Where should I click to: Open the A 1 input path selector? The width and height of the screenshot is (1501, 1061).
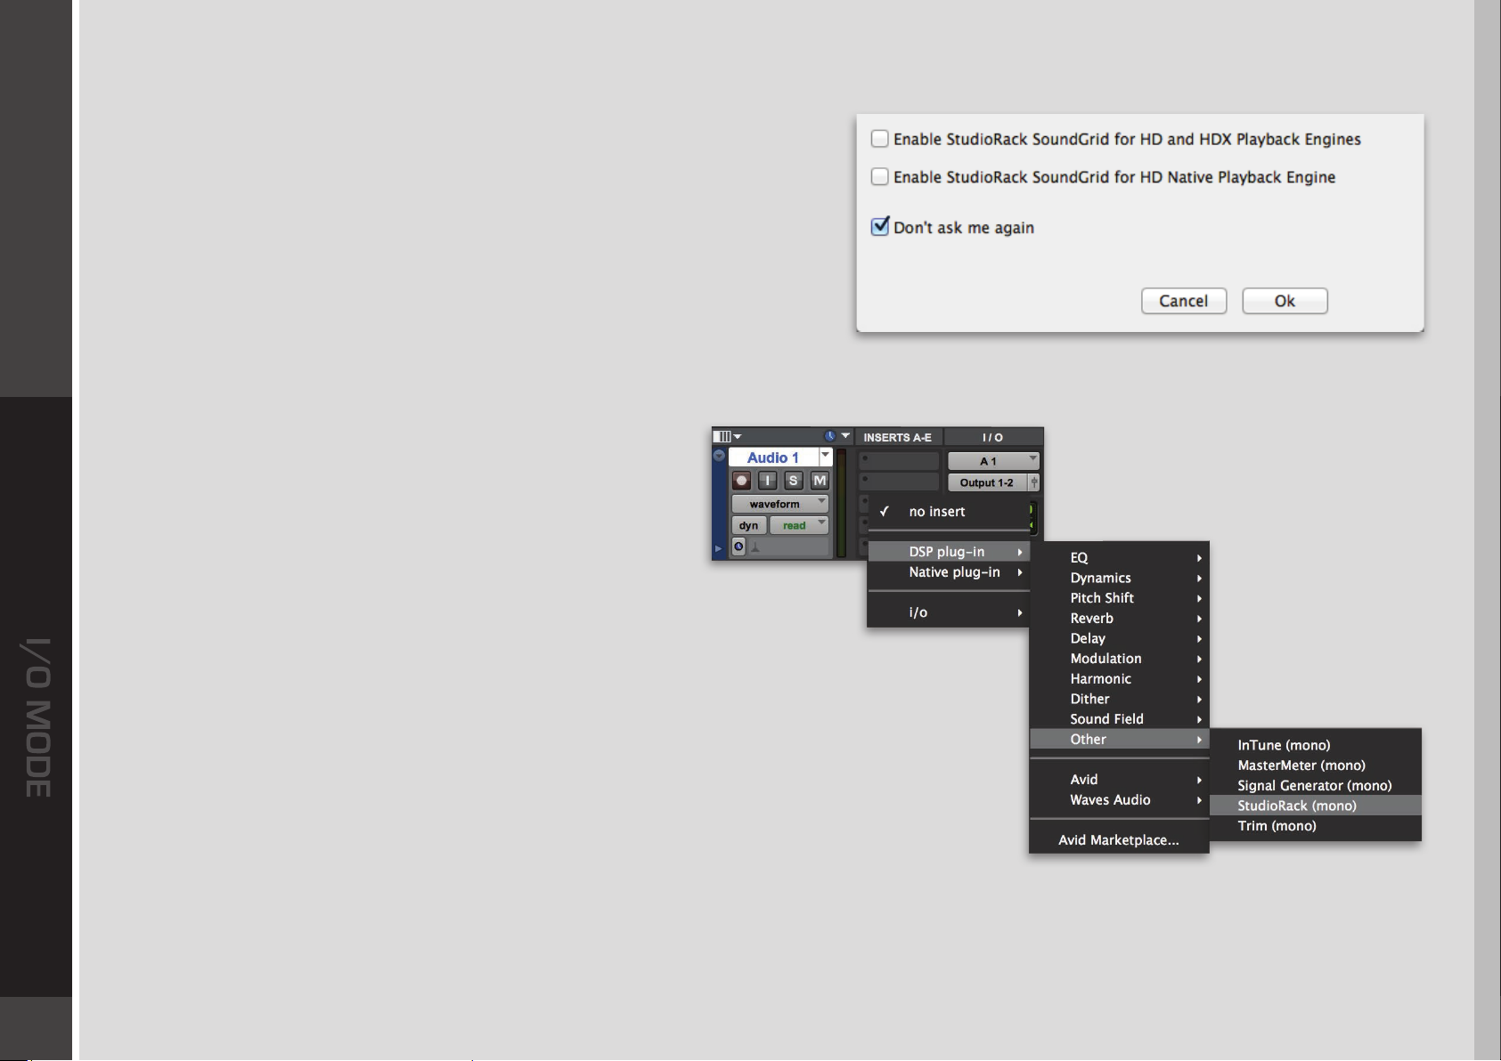[993, 461]
